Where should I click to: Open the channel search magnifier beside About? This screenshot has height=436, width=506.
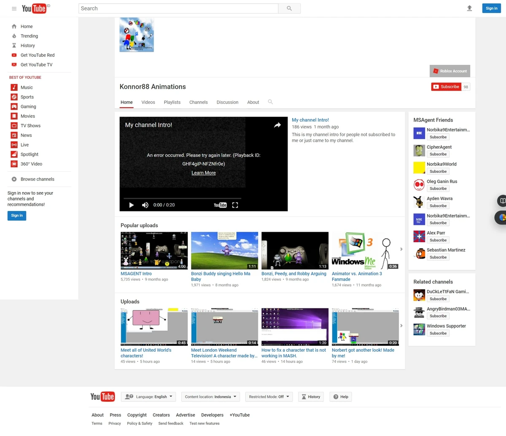(270, 102)
